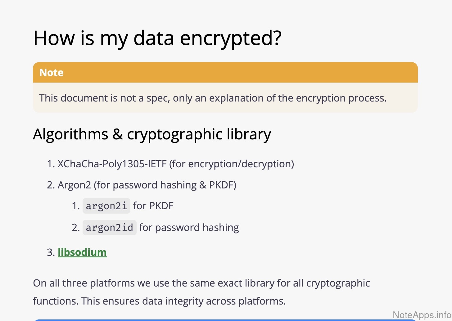The height and width of the screenshot is (321, 452).
Task: Click the word 'encrypted?' in the main title
Action: [230, 38]
